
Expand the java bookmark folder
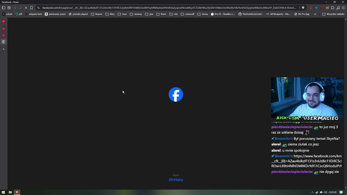pyautogui.click(x=149, y=14)
